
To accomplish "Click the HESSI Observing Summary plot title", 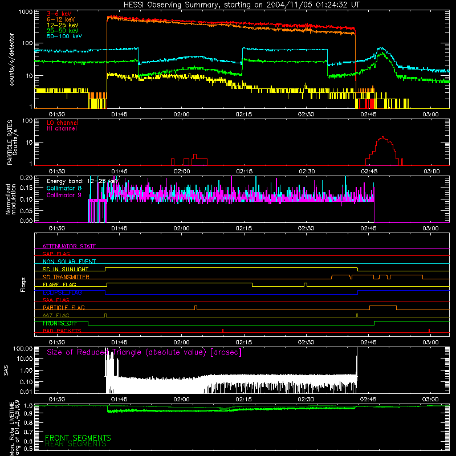I will [x=242, y=5].
